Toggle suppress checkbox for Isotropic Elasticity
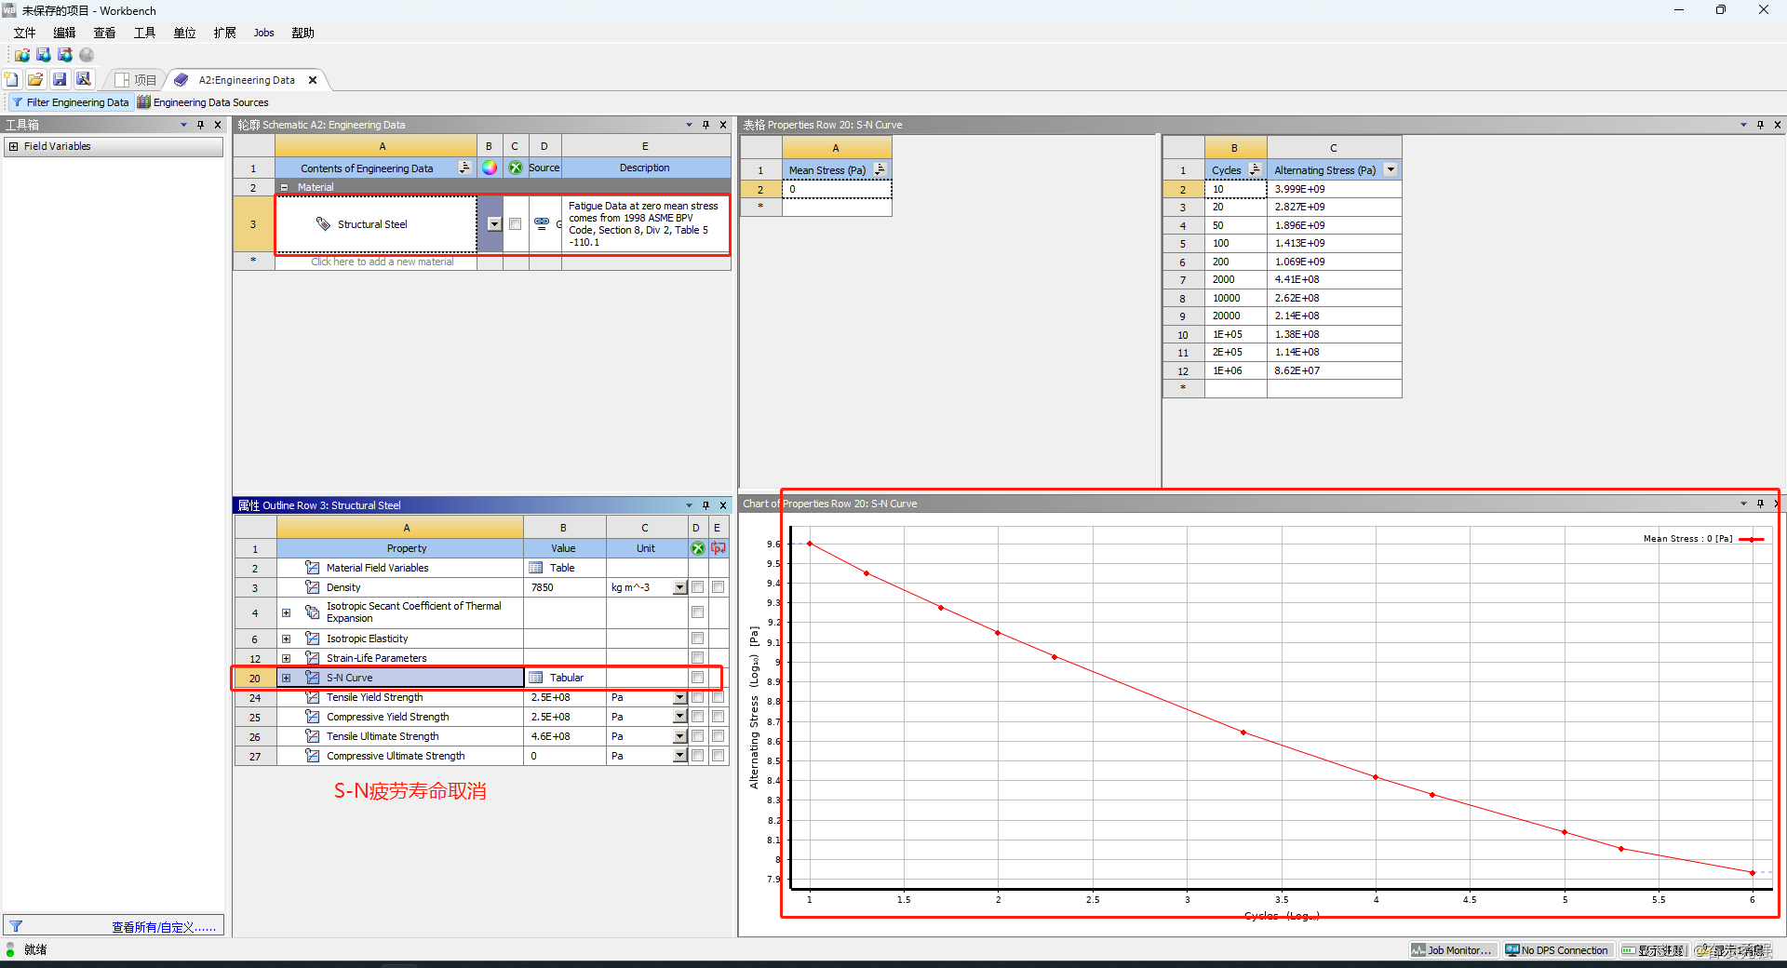This screenshot has height=968, width=1787. pos(697,639)
